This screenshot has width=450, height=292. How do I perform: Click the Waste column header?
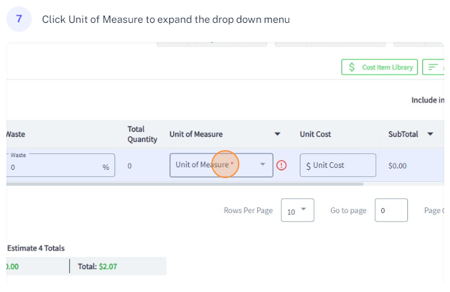click(15, 134)
